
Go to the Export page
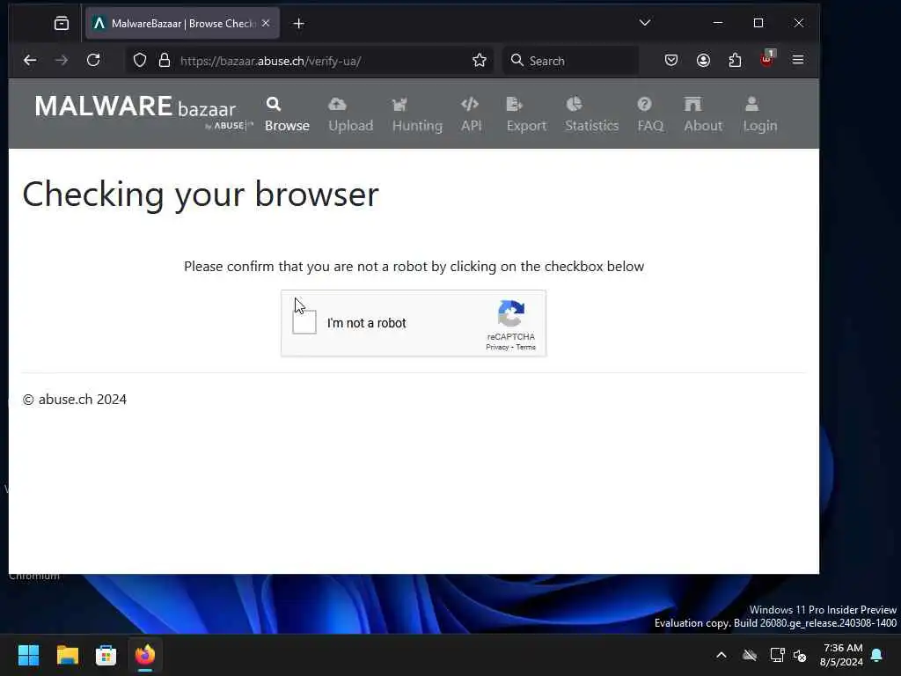tap(526, 115)
